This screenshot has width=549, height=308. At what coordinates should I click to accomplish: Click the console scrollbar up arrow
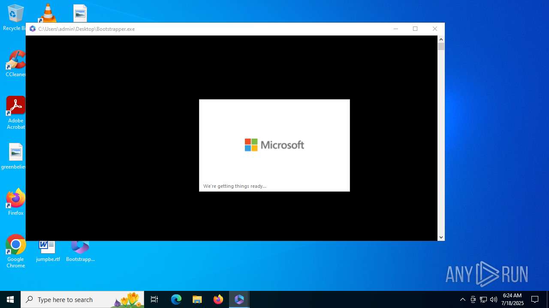(x=441, y=39)
